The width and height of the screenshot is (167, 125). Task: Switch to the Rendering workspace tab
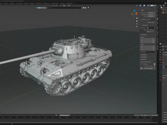(39, 3)
